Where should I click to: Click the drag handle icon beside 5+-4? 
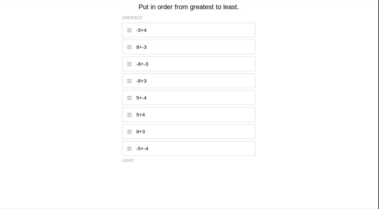[x=129, y=98]
